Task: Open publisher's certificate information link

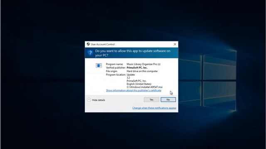Action: coord(133,90)
